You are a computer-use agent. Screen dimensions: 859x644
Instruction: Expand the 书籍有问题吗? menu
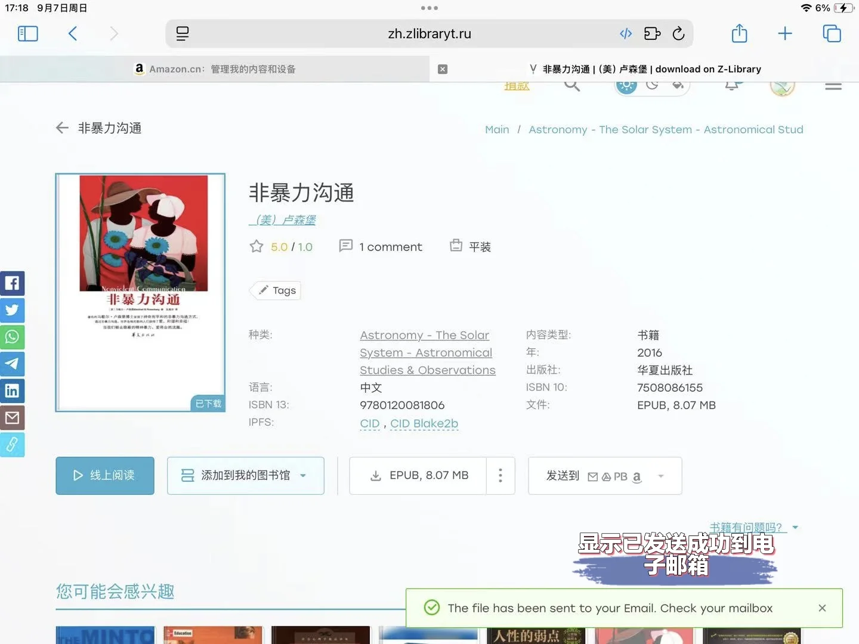(753, 527)
